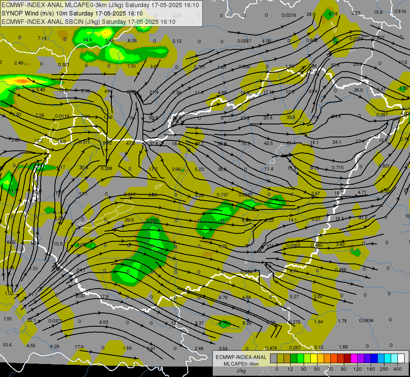The height and width of the screenshot is (377, 410).
Task: Click the legend unit label J/kg
Action: point(241,371)
